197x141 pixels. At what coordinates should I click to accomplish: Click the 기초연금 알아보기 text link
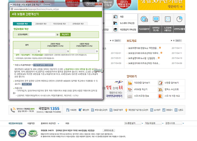pyautogui.click(x=142, y=83)
